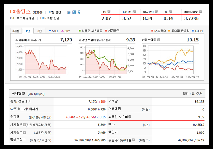Click help icon beside 시가총액 상장예정포함

pos(24,125)
